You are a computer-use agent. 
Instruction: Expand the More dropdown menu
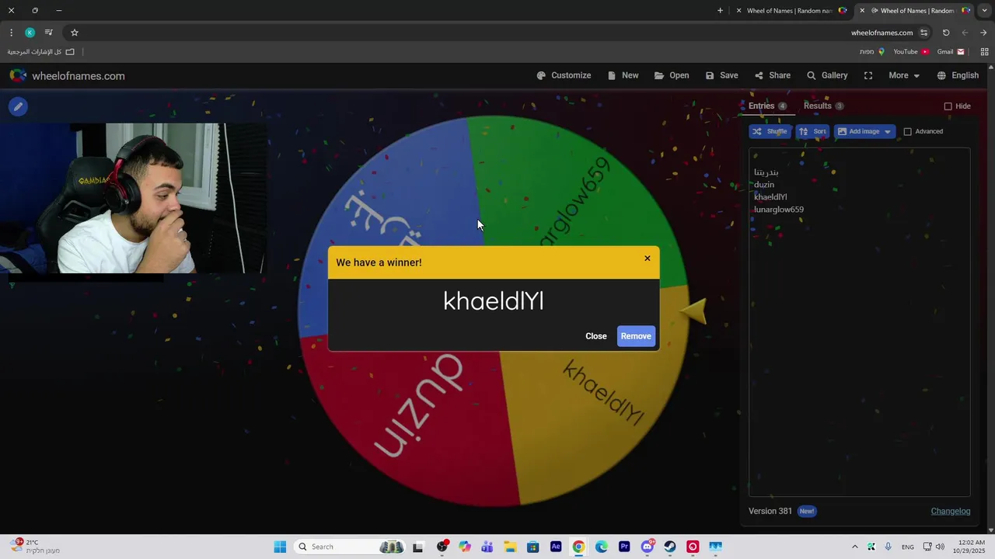coord(904,75)
